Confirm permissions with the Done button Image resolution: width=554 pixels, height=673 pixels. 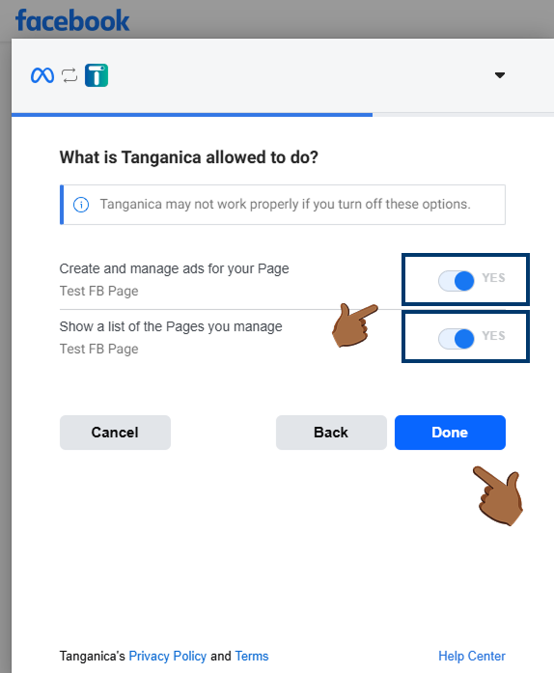(450, 433)
